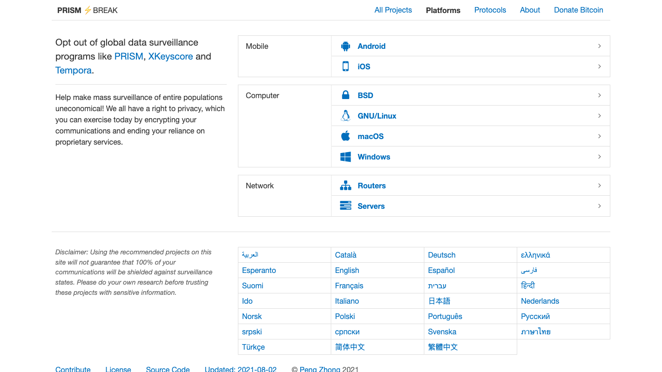Open the All Projects nav item
Screen dimensions: 662x372
click(393, 10)
